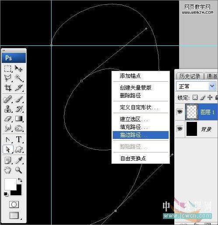218x225 pixels.
Task: Select the Crop tool
Action: click(x=7, y=88)
